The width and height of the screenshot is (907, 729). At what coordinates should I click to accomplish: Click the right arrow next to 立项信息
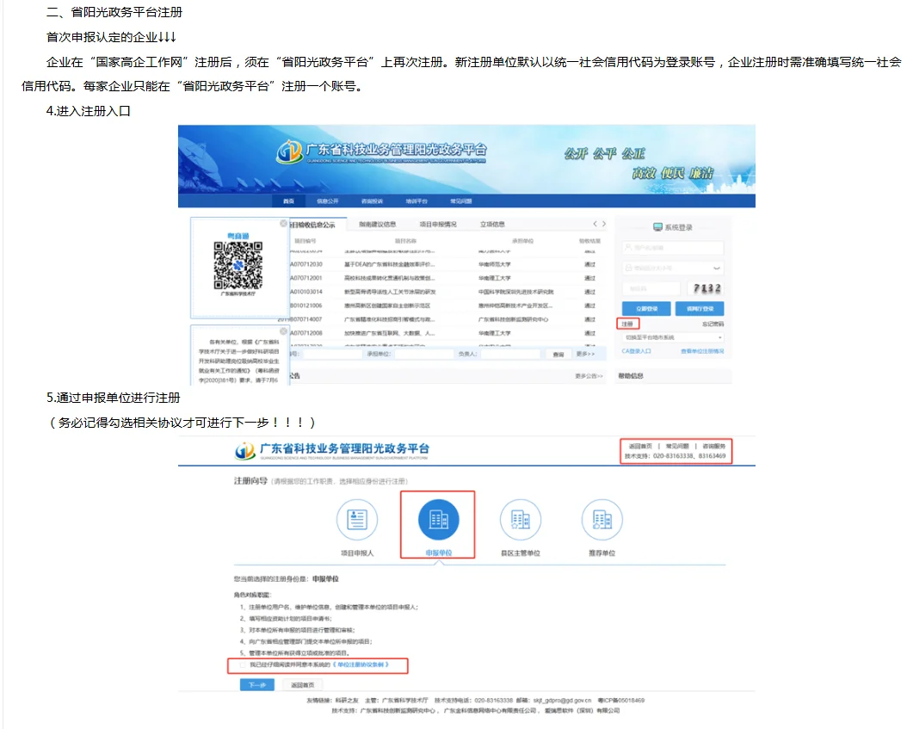click(x=605, y=225)
